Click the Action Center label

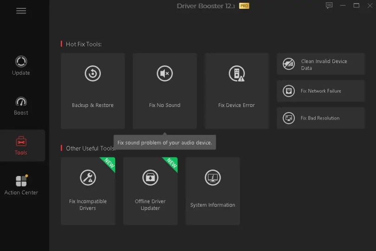pos(21,192)
